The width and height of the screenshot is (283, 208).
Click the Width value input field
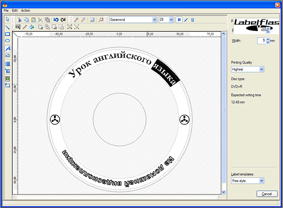point(261,41)
